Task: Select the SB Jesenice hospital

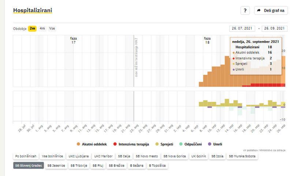Action: point(56,165)
